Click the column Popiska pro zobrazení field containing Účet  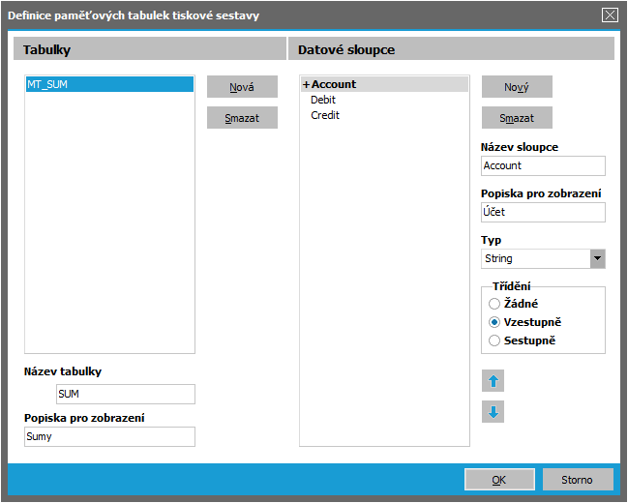click(542, 213)
